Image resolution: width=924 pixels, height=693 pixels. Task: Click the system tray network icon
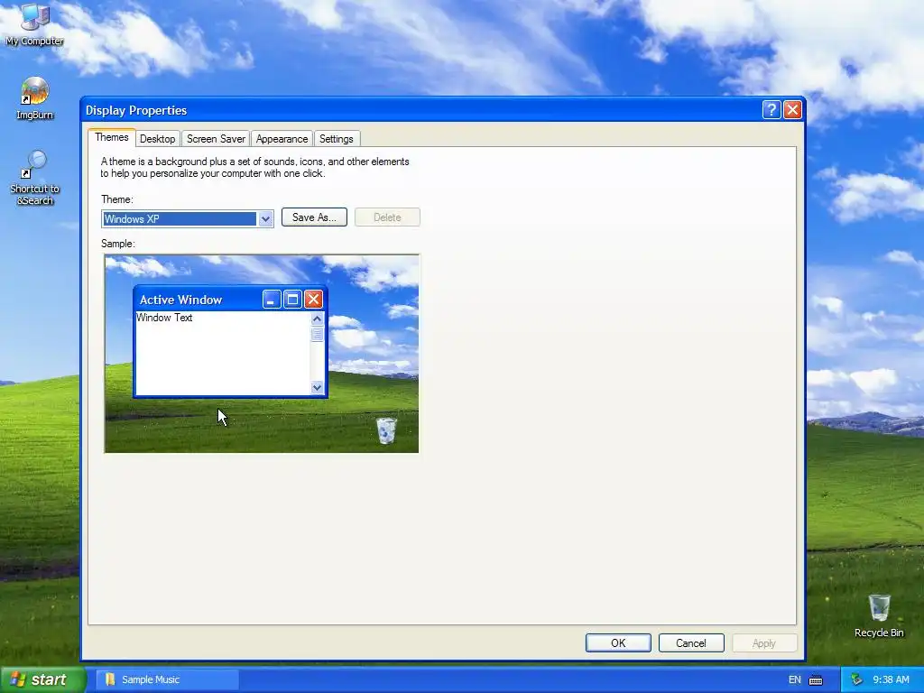[856, 680]
